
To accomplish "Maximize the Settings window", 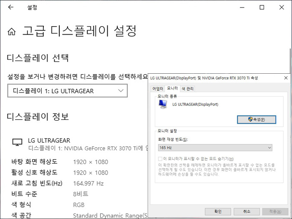I will (262, 7).
